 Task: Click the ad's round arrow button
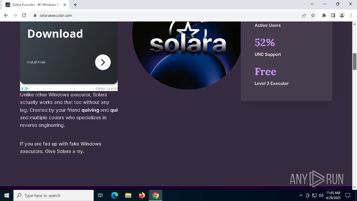coord(103,62)
